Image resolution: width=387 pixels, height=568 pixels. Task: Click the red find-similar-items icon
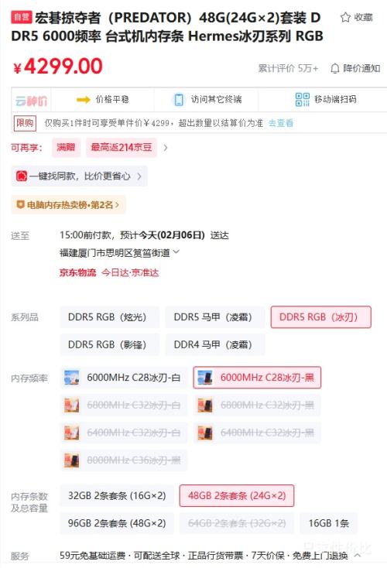coord(22,176)
